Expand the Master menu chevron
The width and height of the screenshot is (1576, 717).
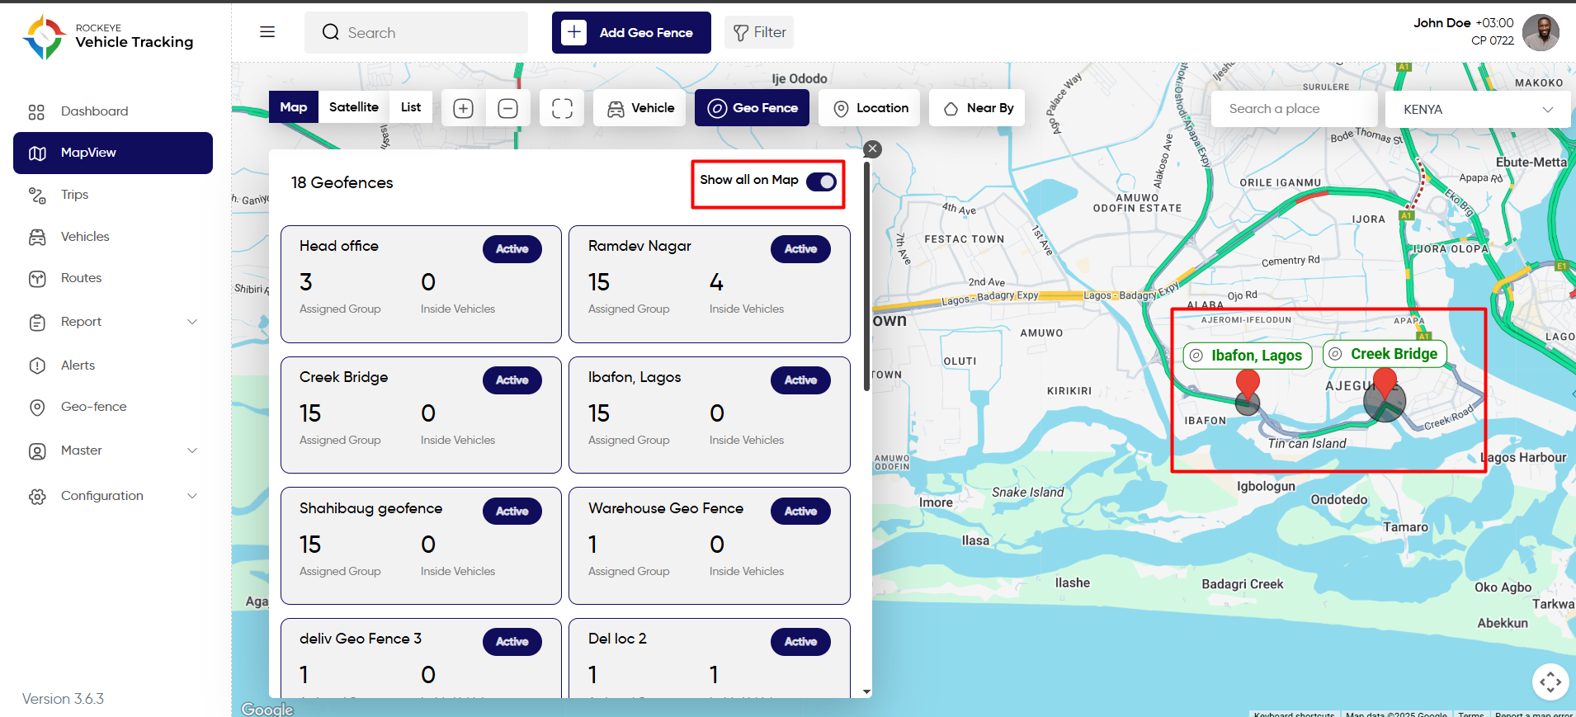192,450
